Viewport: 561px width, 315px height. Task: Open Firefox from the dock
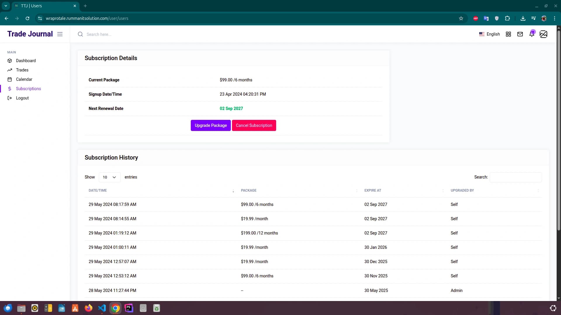pos(89,308)
